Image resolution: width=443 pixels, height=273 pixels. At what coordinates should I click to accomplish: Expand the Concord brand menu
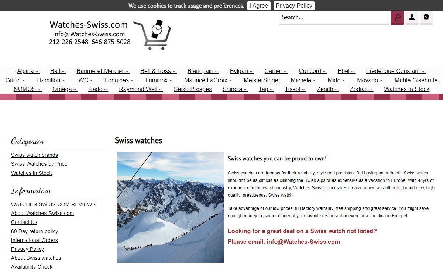click(x=313, y=71)
